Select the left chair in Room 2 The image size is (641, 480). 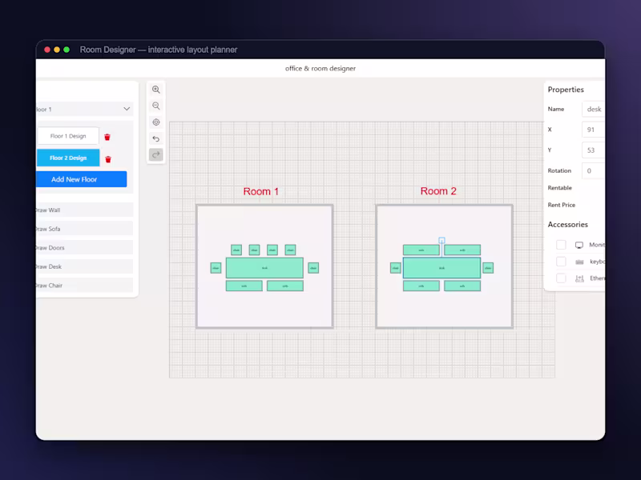(x=395, y=268)
